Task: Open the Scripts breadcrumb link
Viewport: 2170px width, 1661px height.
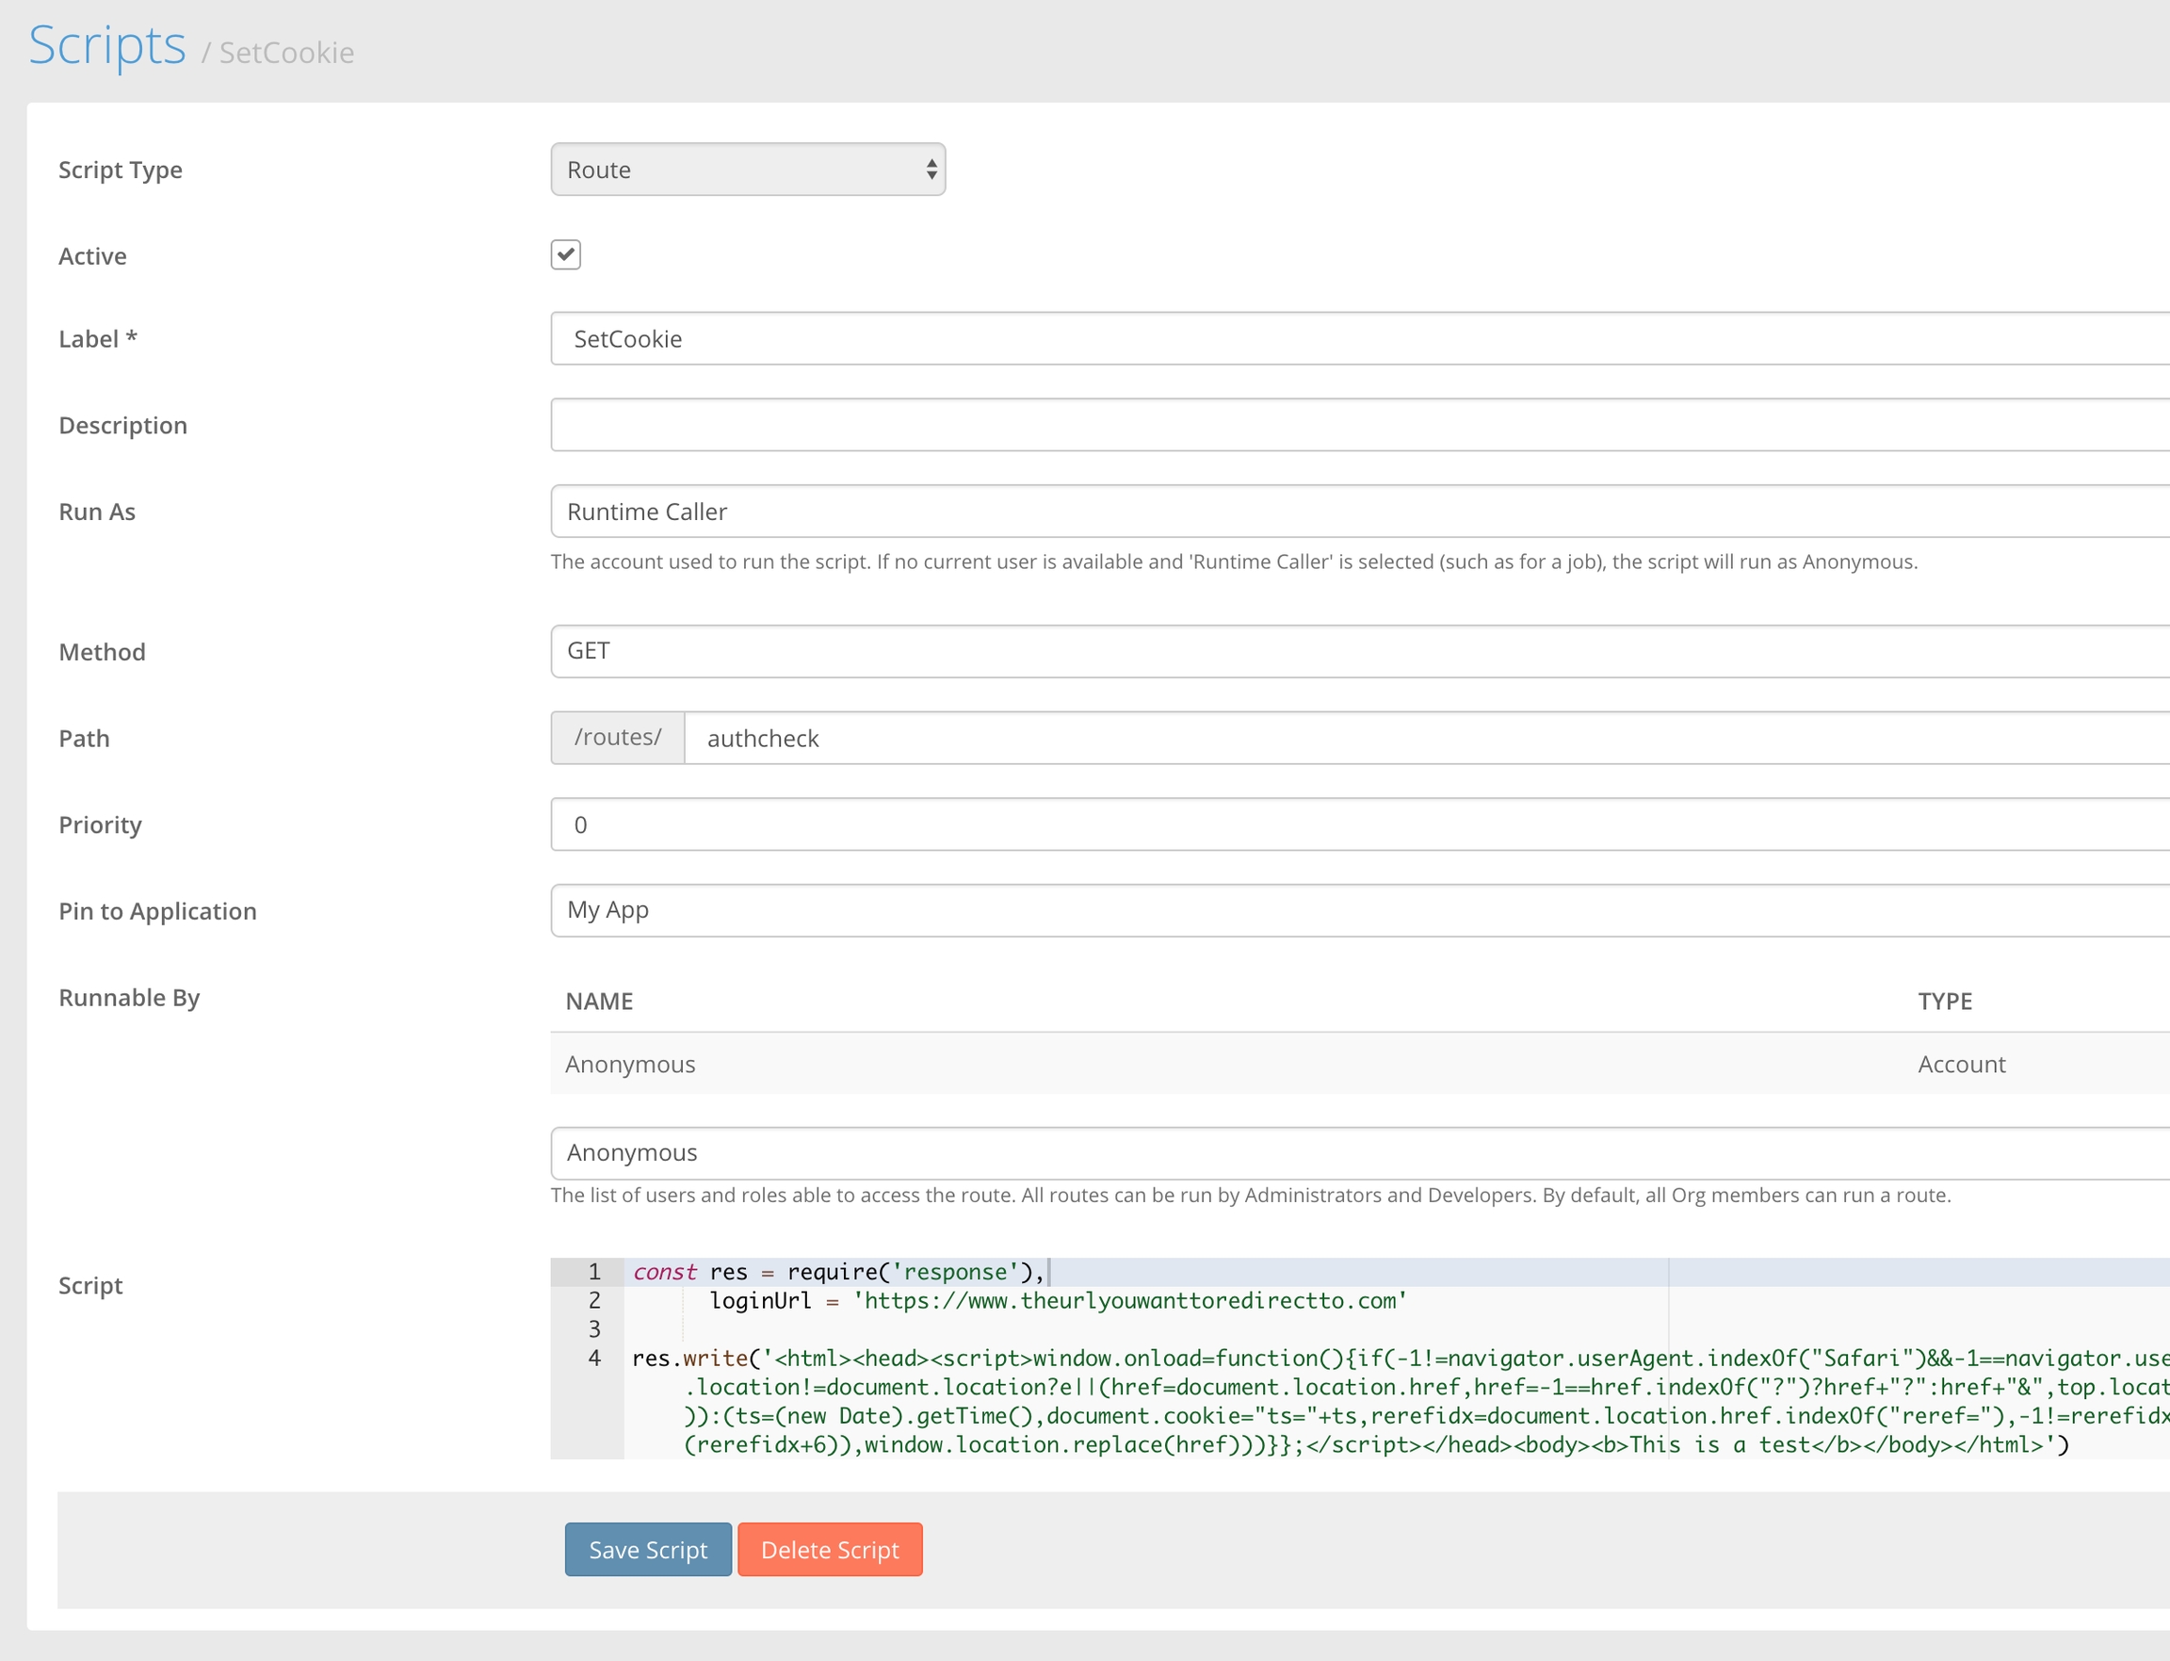Action: 107,46
